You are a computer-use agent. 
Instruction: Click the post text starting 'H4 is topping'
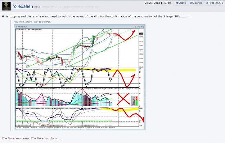97,16
